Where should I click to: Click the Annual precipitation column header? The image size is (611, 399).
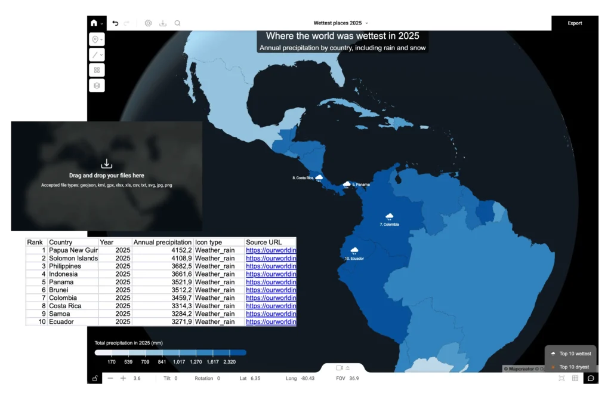pyautogui.click(x=162, y=243)
